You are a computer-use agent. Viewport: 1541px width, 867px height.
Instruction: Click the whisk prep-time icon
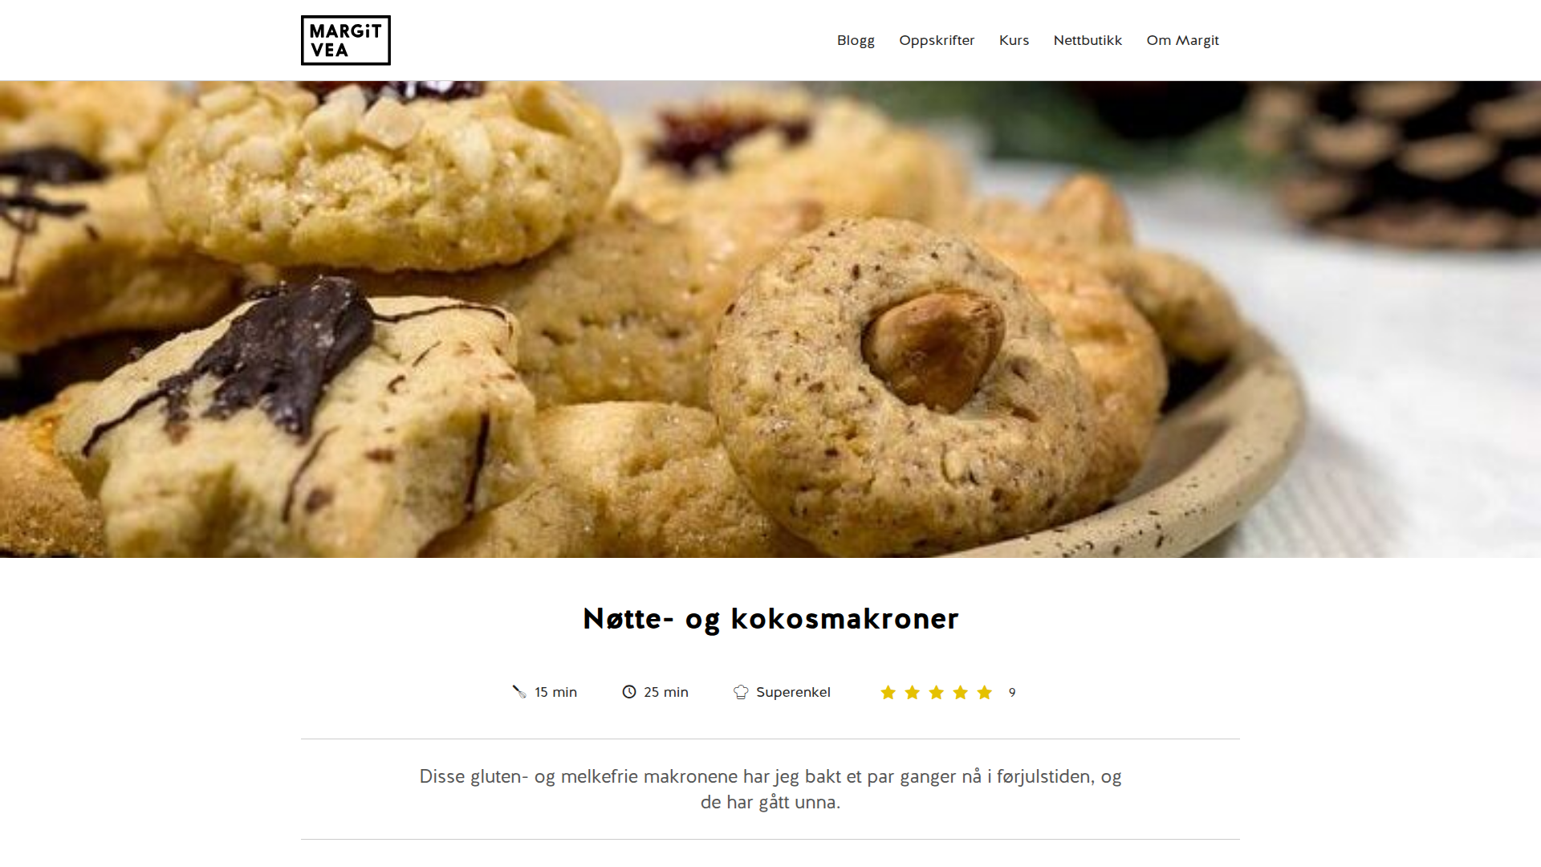(x=519, y=691)
